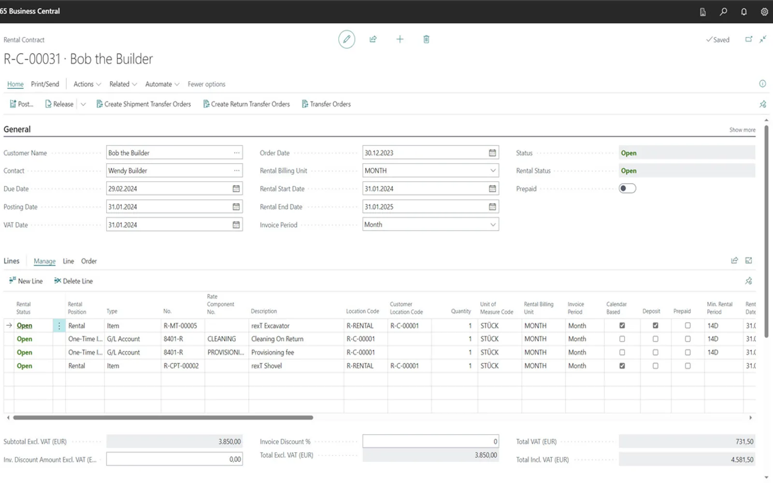Open the Due Date calendar picker

[x=236, y=188]
